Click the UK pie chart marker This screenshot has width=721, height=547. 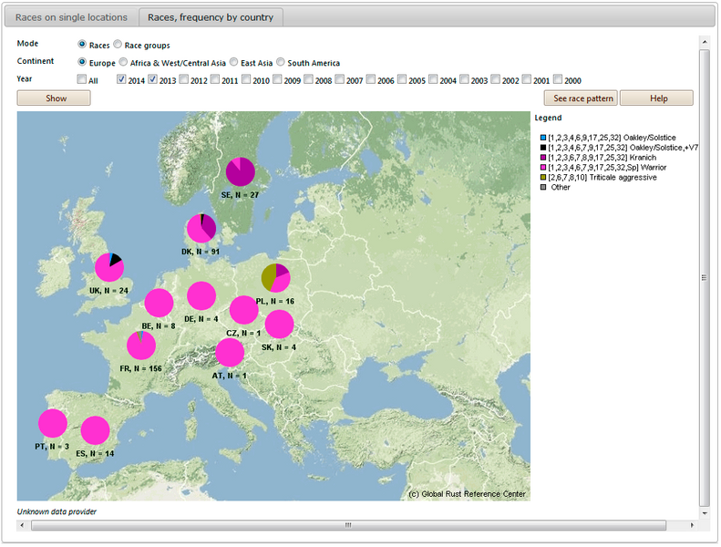pyautogui.click(x=109, y=267)
